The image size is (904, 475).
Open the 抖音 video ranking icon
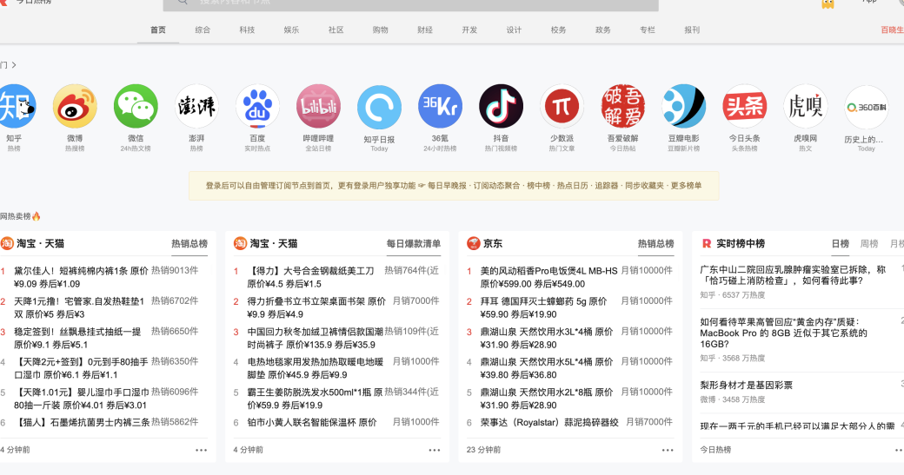[x=501, y=107]
